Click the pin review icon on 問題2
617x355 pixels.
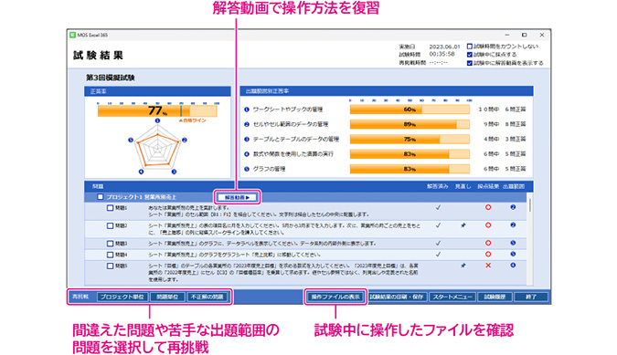463,225
